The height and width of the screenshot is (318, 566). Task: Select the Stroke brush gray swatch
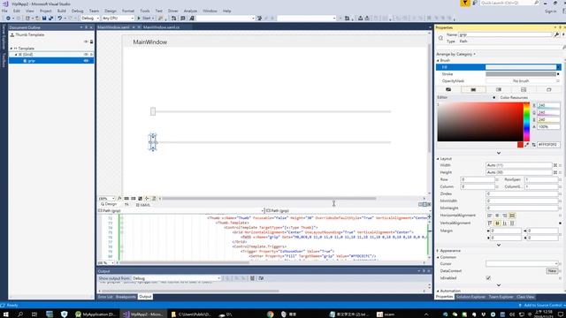(x=521, y=74)
